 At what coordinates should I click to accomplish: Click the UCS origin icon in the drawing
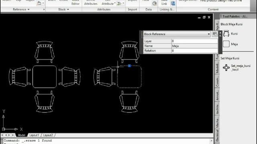(x=4, y=129)
